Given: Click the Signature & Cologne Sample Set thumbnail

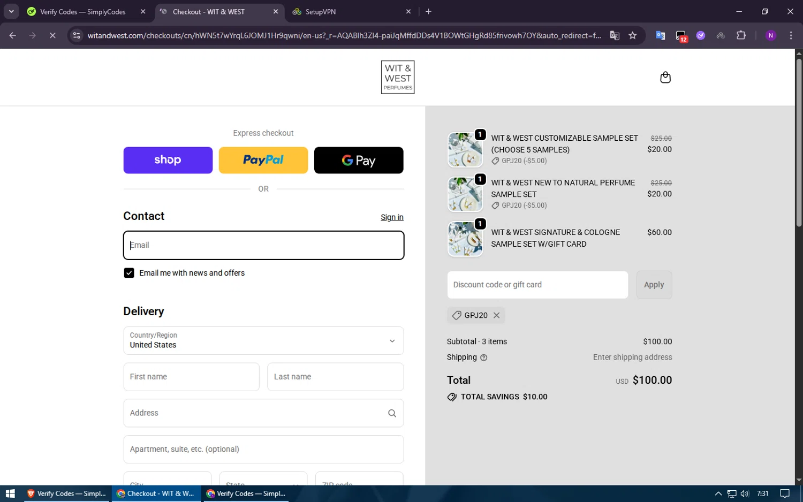Looking at the screenshot, I should click(x=465, y=239).
